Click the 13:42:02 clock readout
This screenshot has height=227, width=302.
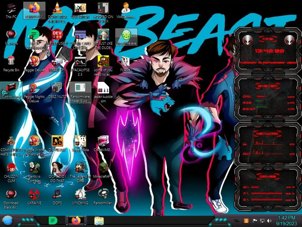269,51
